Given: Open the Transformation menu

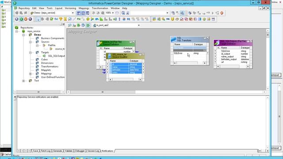Looking at the screenshot, I should coord(100,8).
